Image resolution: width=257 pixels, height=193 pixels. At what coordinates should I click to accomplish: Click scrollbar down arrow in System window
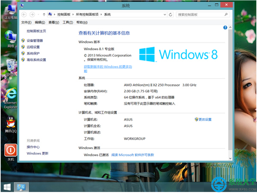(230, 159)
